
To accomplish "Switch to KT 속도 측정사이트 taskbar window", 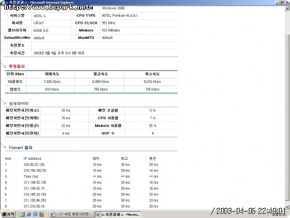I will [x=72, y=215].
